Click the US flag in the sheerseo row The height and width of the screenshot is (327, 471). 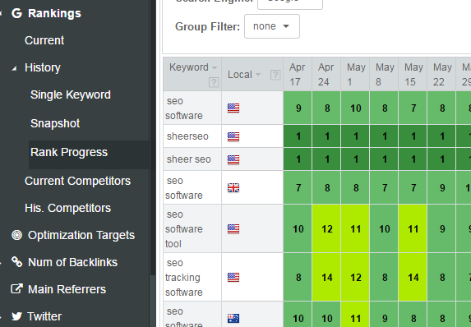[x=233, y=136]
